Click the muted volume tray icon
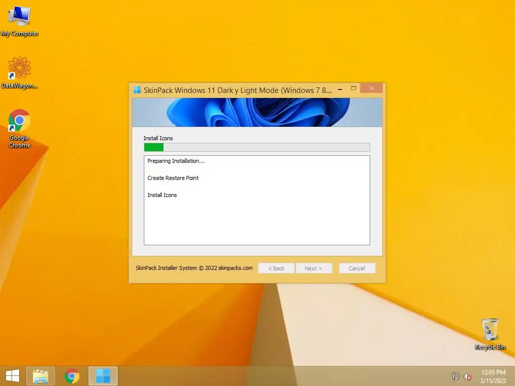This screenshot has height=386, width=515. click(x=468, y=376)
